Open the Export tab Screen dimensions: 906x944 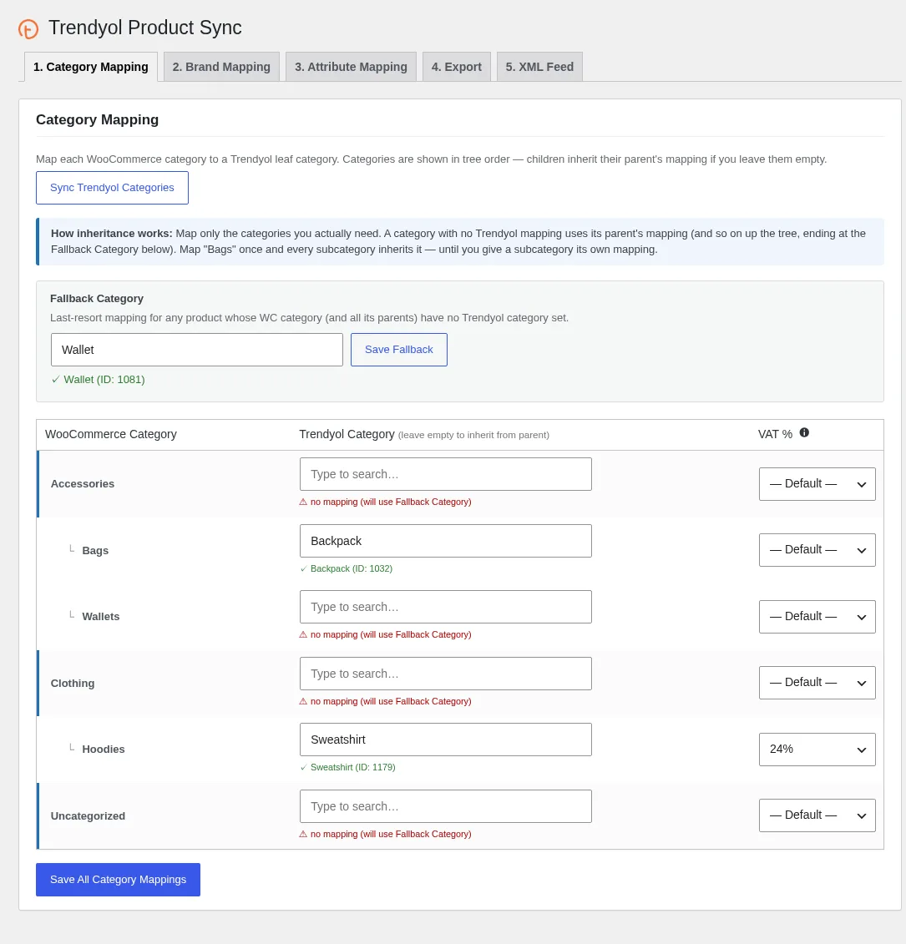pos(457,67)
